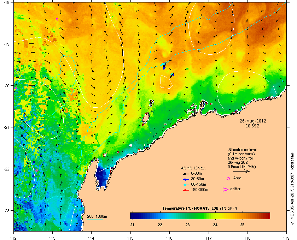Click the dark blue Exmouth Gulf water area
Viewport: 297px width, 240px height.
(x=102, y=175)
